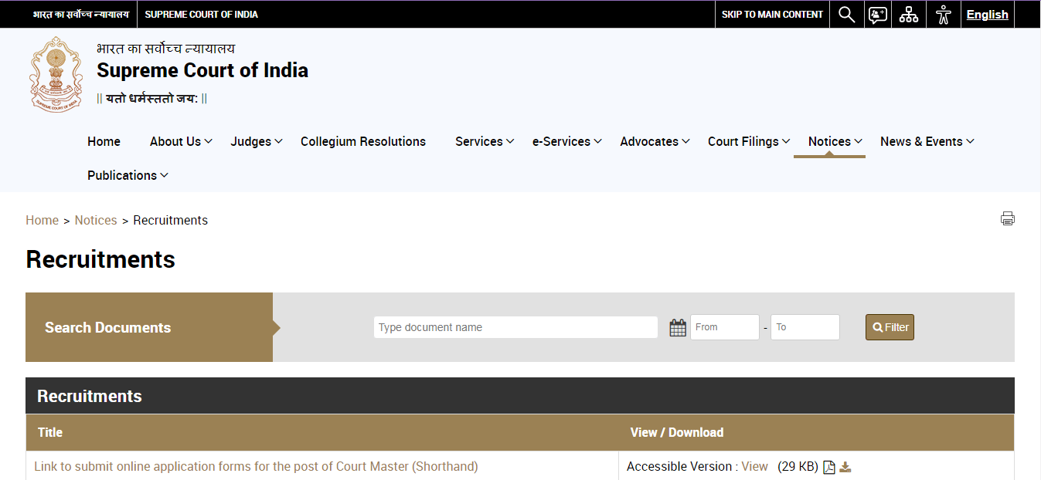Switch language to English
The image size is (1041, 480).
(987, 14)
